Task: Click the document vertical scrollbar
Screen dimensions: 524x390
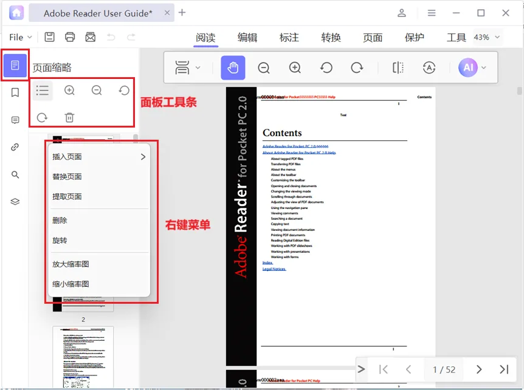Action: click(x=519, y=91)
